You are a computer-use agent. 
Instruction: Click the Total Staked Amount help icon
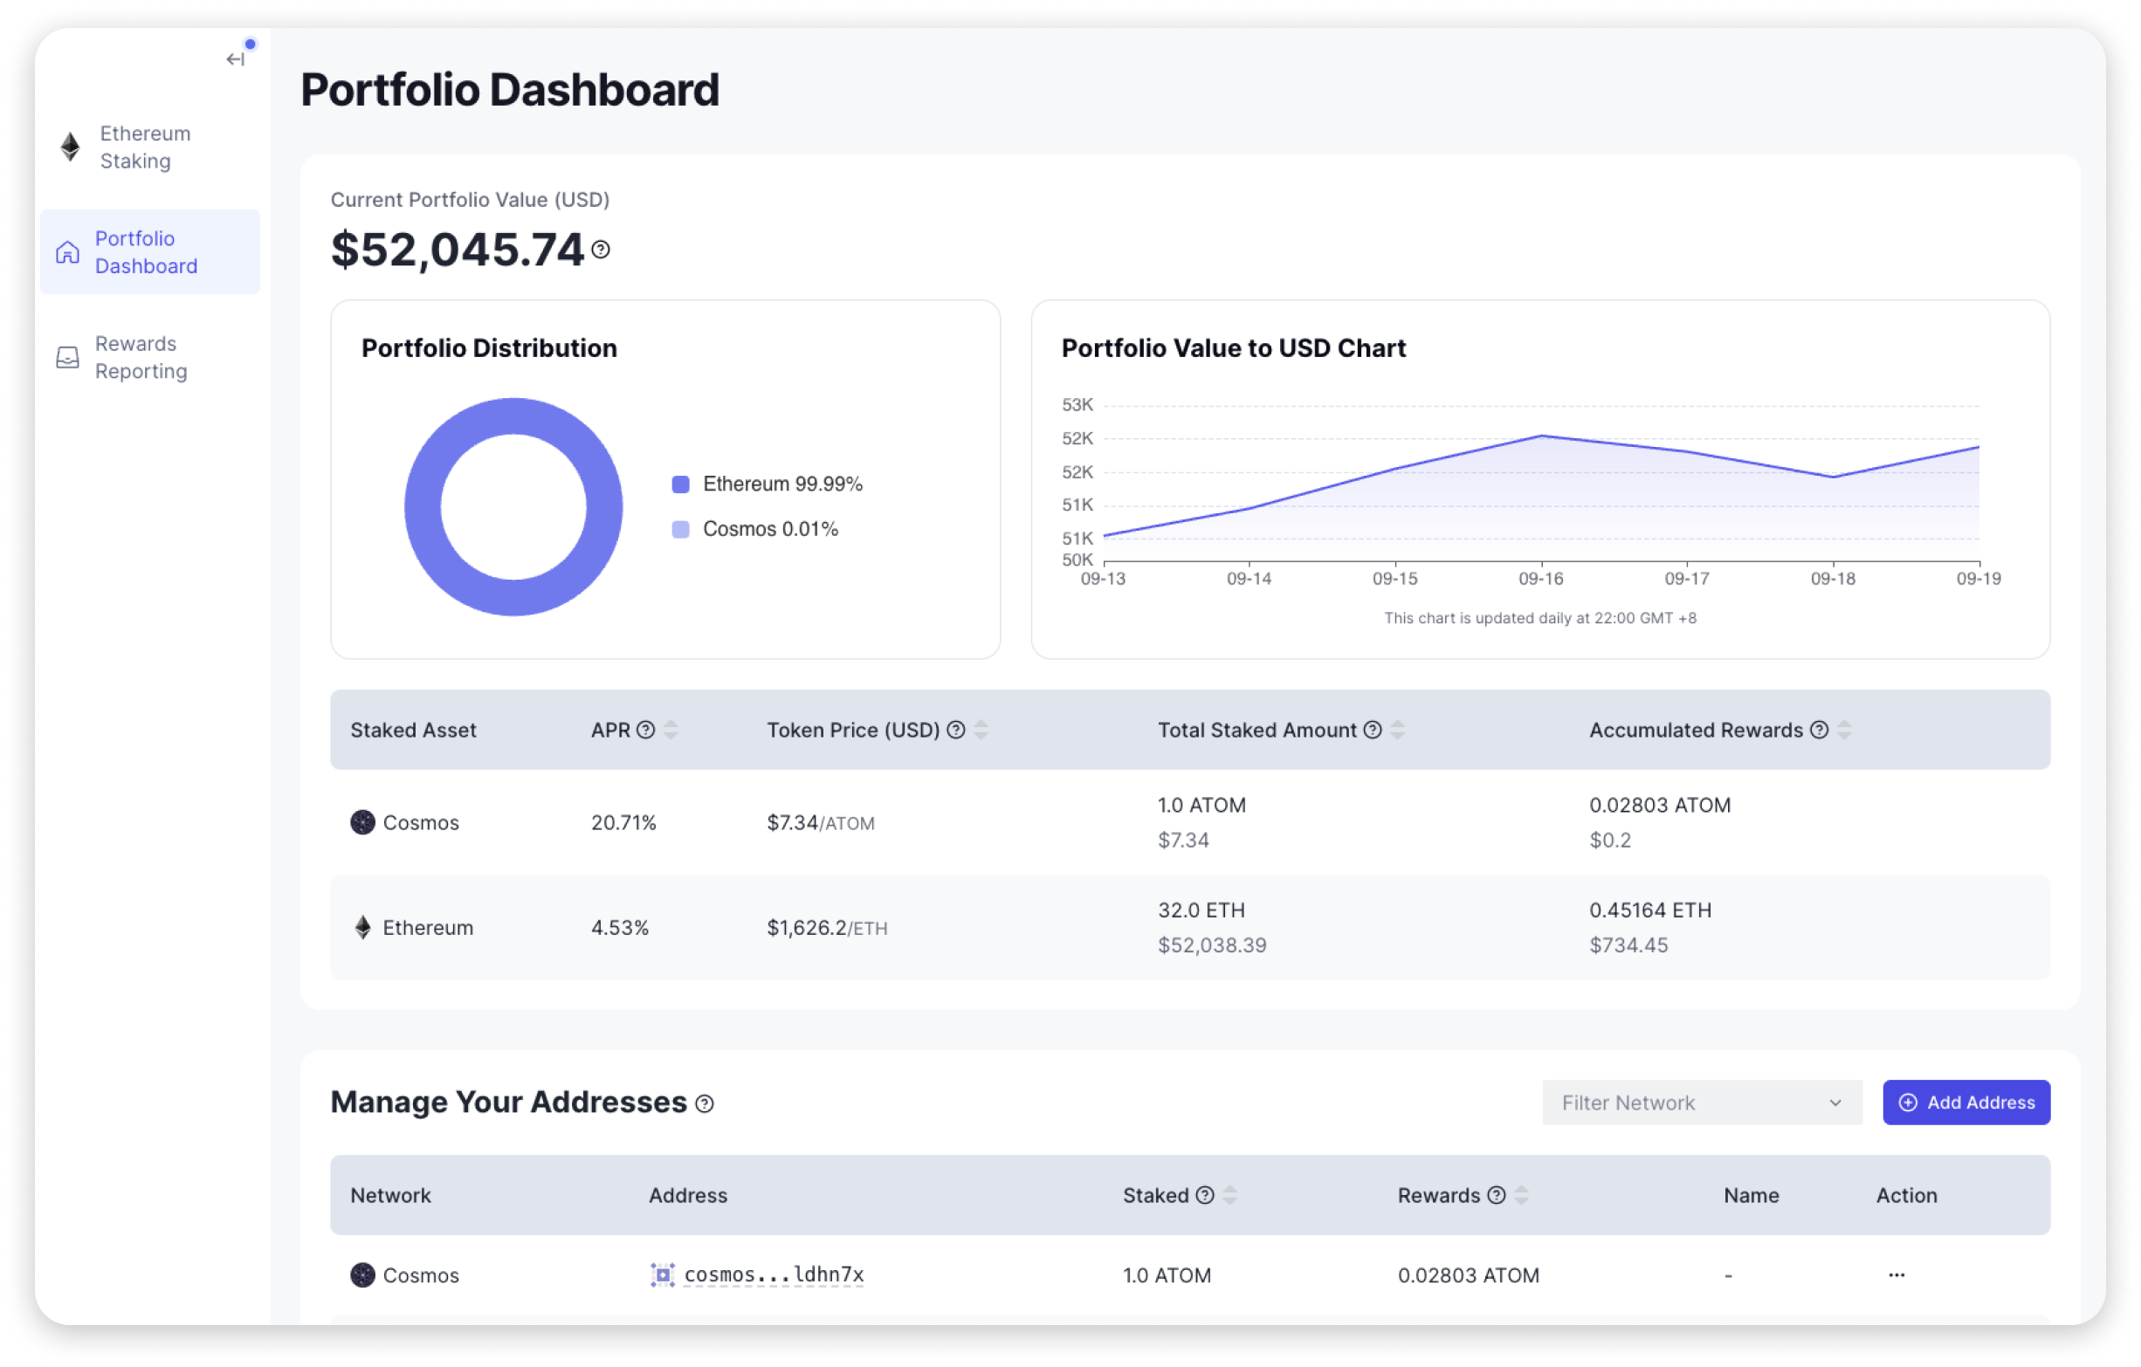pos(1373,731)
